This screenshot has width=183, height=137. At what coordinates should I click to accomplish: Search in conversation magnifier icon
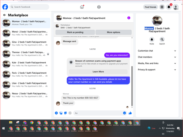point(162,40)
